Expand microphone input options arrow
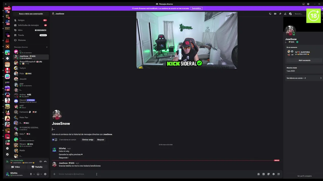This screenshot has height=181, width=323. 34,174
